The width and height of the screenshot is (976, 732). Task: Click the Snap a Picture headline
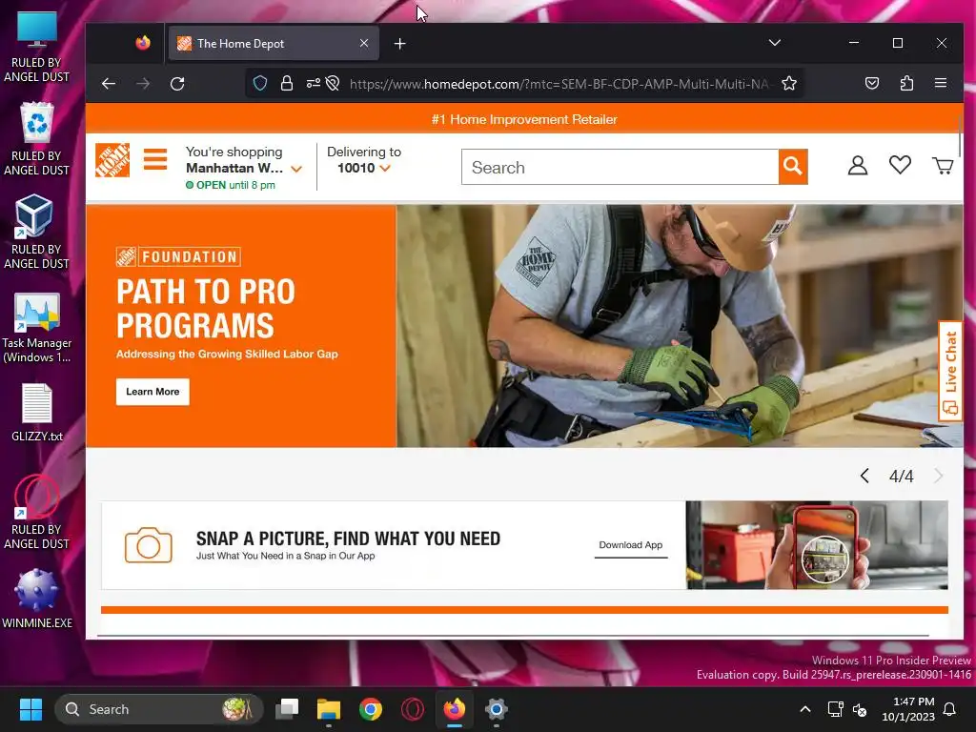pyautogui.click(x=348, y=539)
